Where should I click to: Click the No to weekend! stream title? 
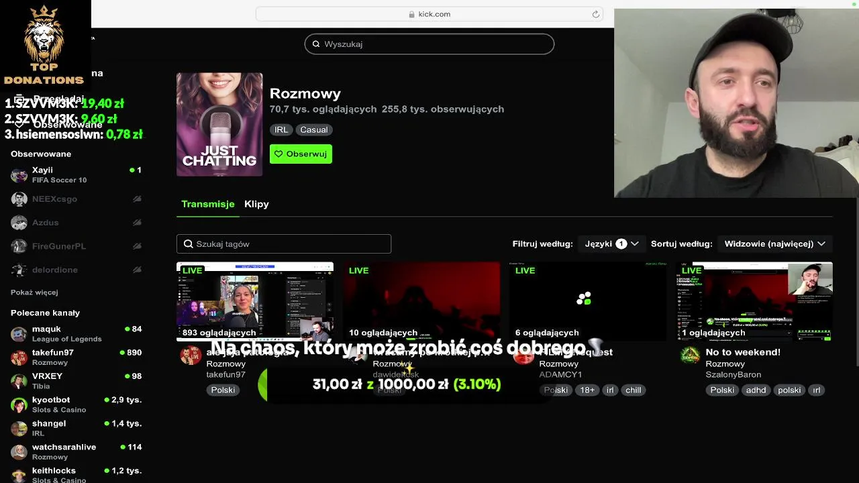(x=743, y=352)
